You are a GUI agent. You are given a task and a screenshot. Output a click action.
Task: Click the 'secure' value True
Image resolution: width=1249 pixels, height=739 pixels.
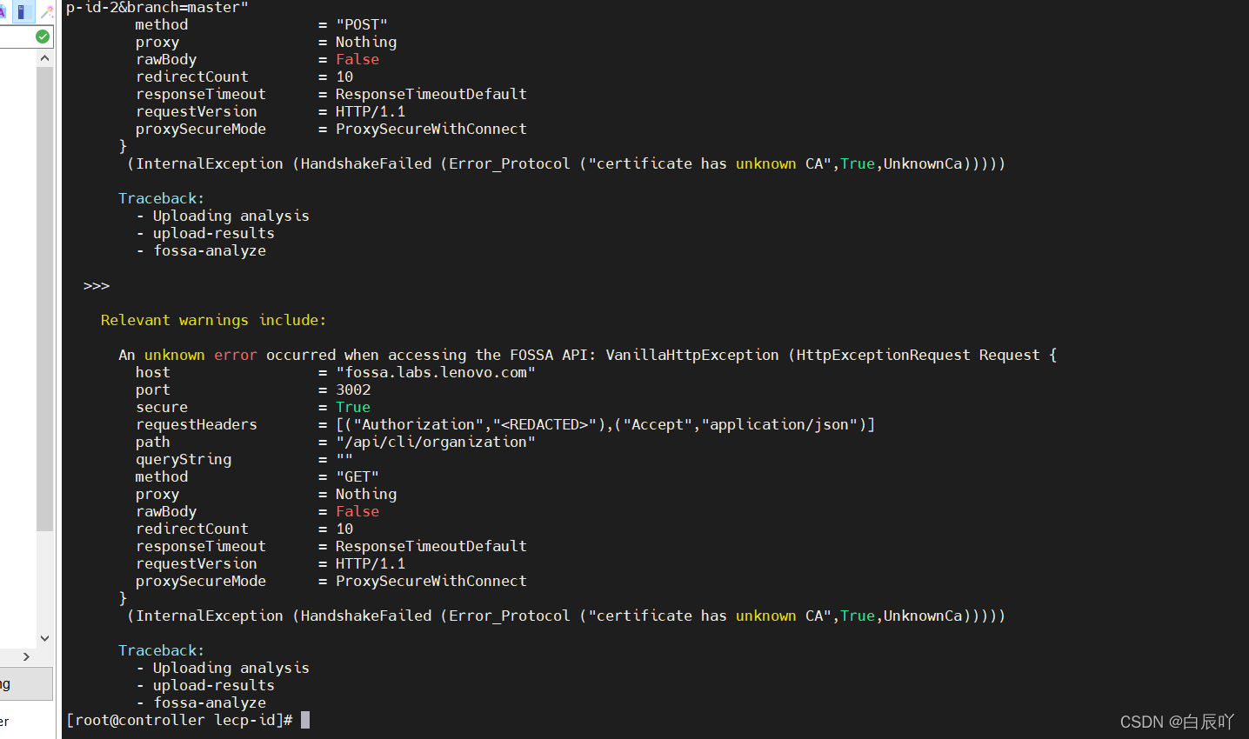pyautogui.click(x=353, y=407)
